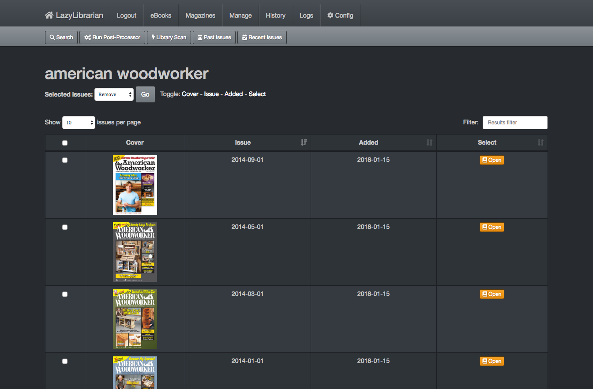Open Recent Issues calendar-check button
Screen dimensions: 593x389
262,37
